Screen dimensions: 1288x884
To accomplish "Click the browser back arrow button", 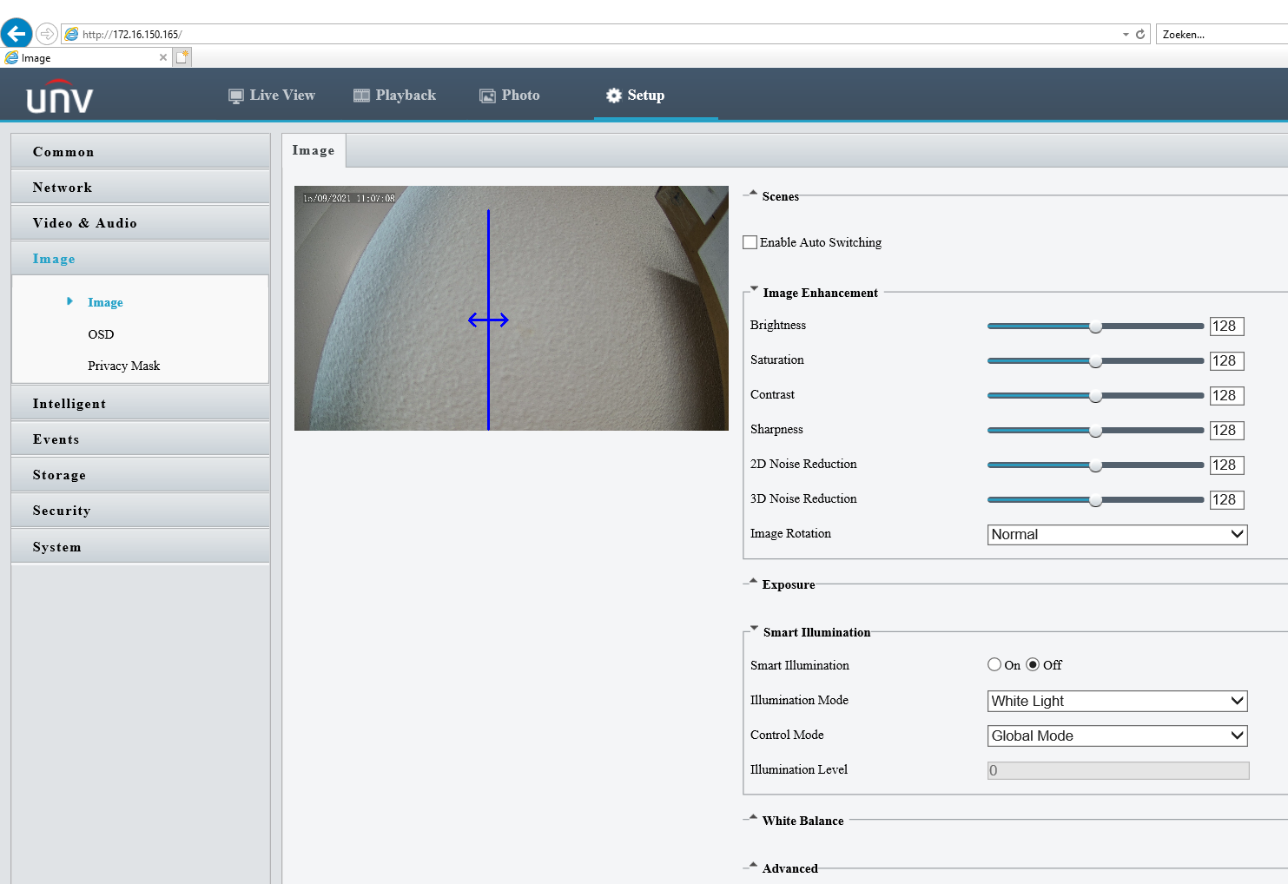I will (x=17, y=34).
